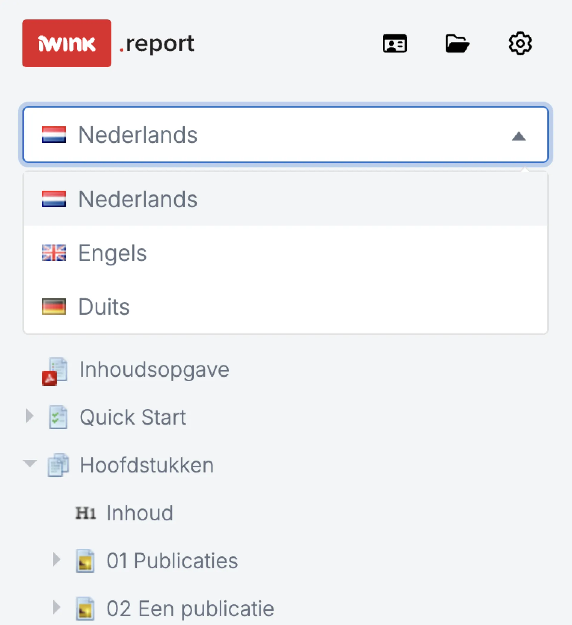
Task: Click the Quick Start checklist icon
Action: pos(58,417)
